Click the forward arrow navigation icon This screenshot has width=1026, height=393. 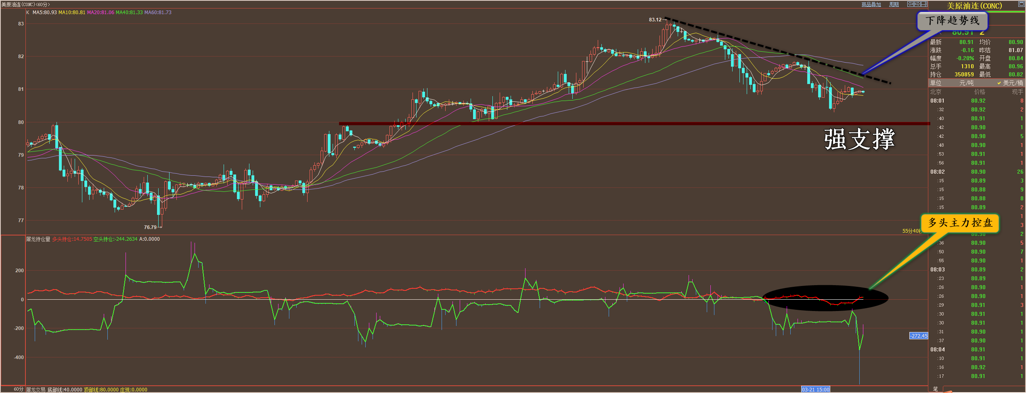917,4
